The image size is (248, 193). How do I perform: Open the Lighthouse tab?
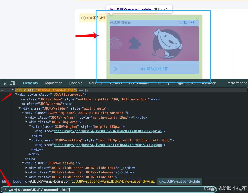(x=185, y=83)
